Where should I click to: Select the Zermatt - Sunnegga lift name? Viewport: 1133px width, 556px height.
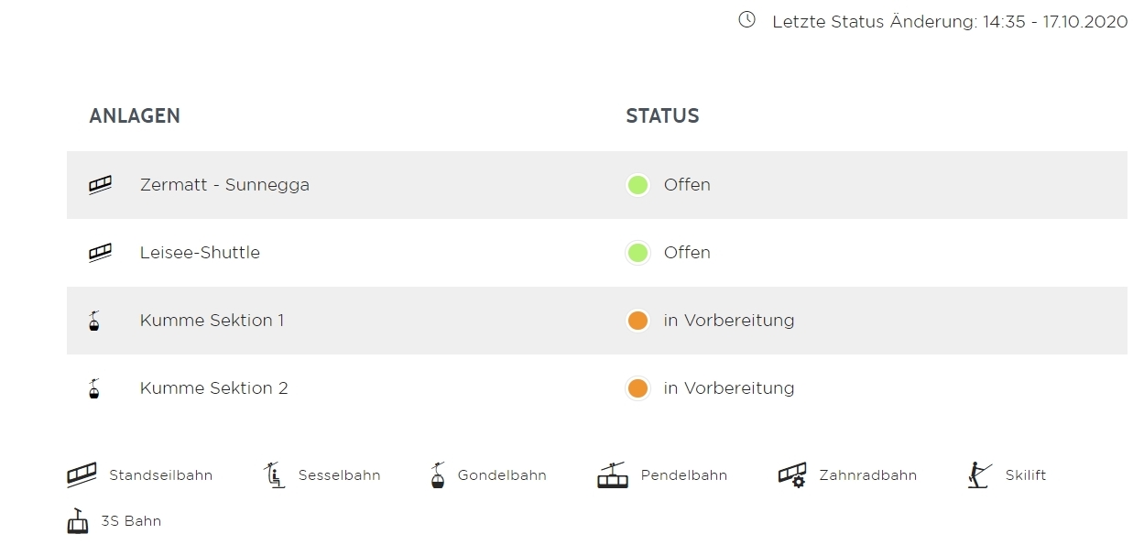[x=224, y=185]
